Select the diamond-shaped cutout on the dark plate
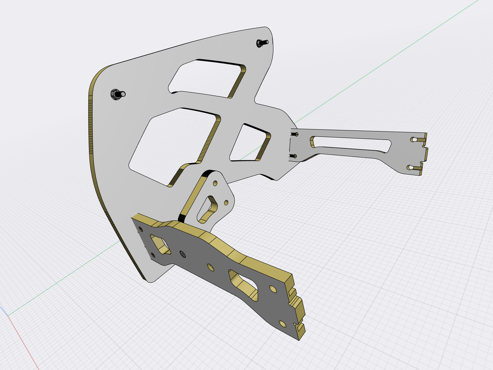 160,244
